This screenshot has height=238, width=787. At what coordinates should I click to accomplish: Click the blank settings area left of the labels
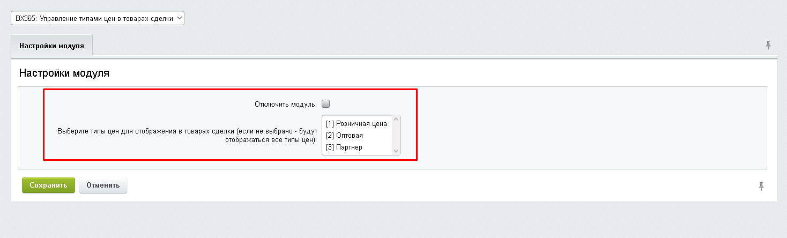(31, 129)
